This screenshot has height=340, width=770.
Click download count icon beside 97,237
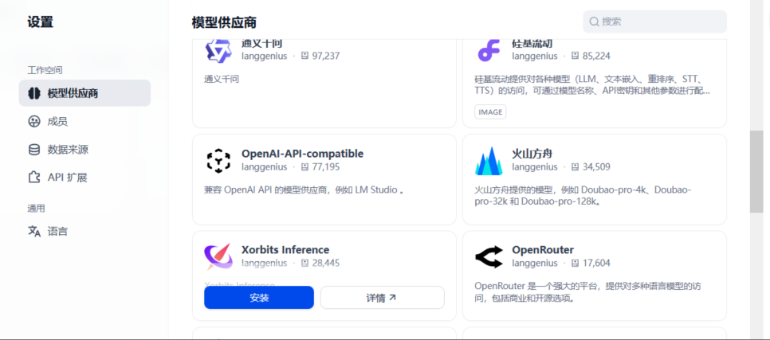pos(304,56)
